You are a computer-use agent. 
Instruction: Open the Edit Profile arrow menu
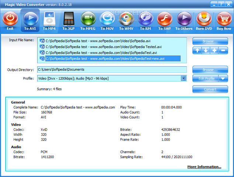pyautogui.click(x=223, y=79)
